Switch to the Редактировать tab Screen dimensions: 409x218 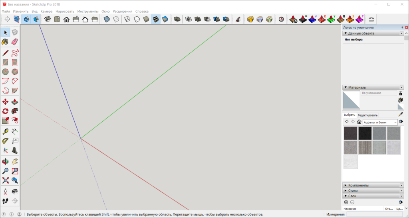coord(367,115)
